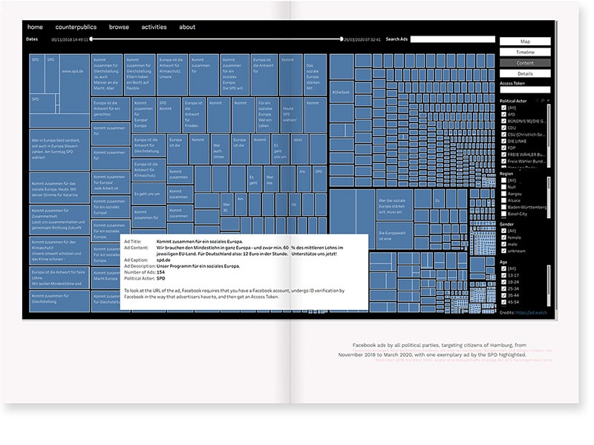Screen dimensions: 594x445
Task: Open the ad.watch credits link
Action: pyautogui.click(x=531, y=313)
